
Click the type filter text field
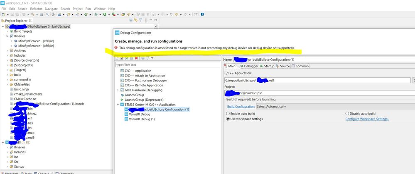[167, 64]
